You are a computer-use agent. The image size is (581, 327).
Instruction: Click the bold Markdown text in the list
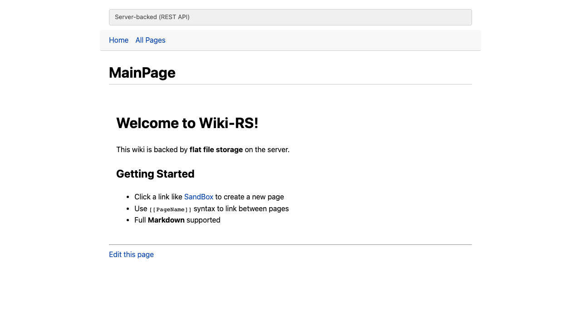pyautogui.click(x=166, y=220)
